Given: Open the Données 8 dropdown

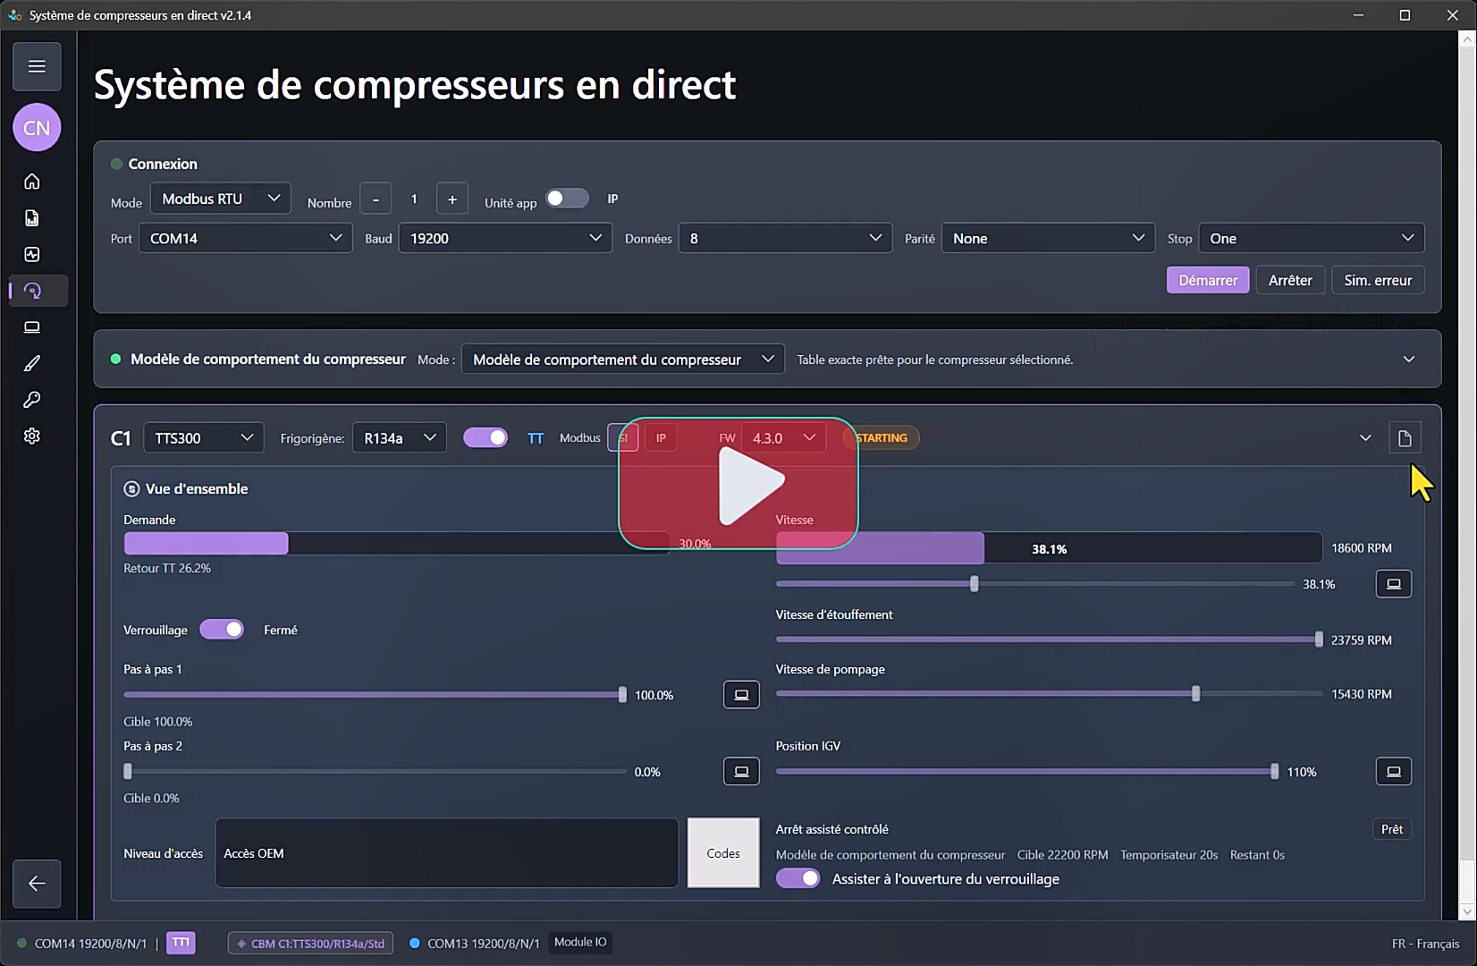Looking at the screenshot, I should pyautogui.click(x=785, y=238).
